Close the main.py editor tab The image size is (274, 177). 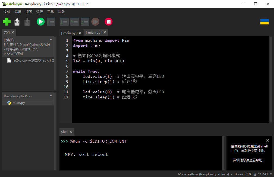tap(80, 33)
